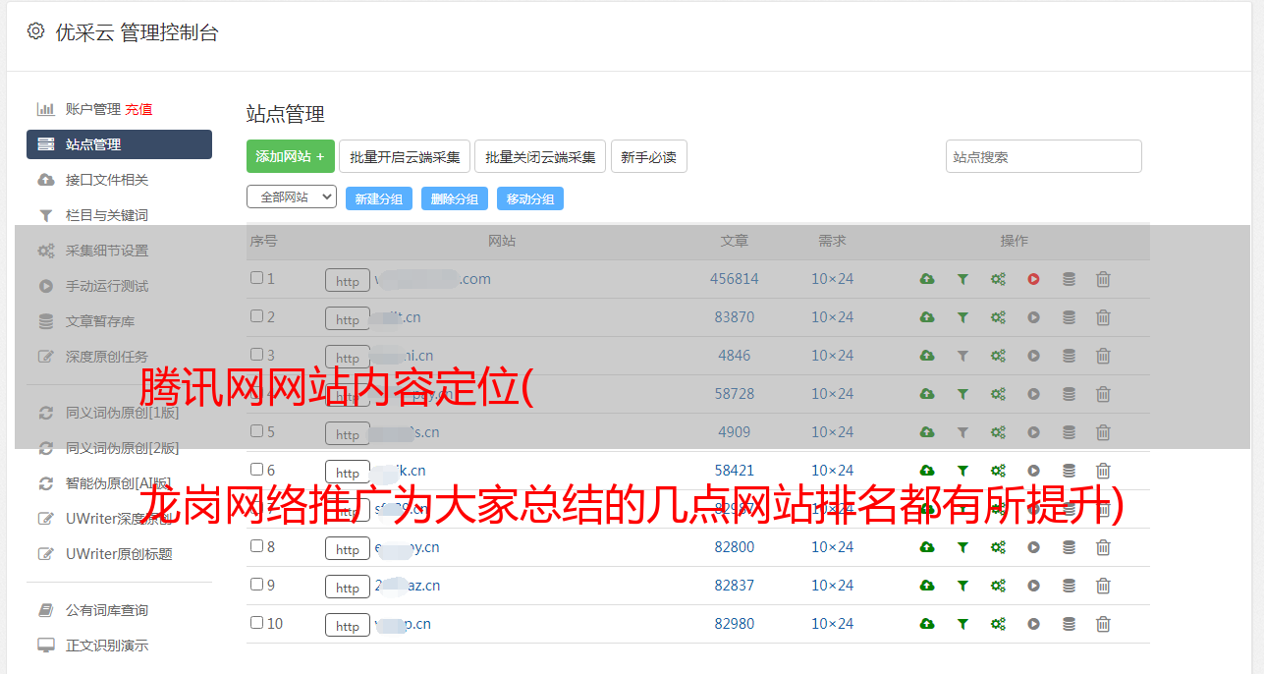Image resolution: width=1264 pixels, height=674 pixels.
Task: Click the red play icon in row 1
Action: point(1033,279)
